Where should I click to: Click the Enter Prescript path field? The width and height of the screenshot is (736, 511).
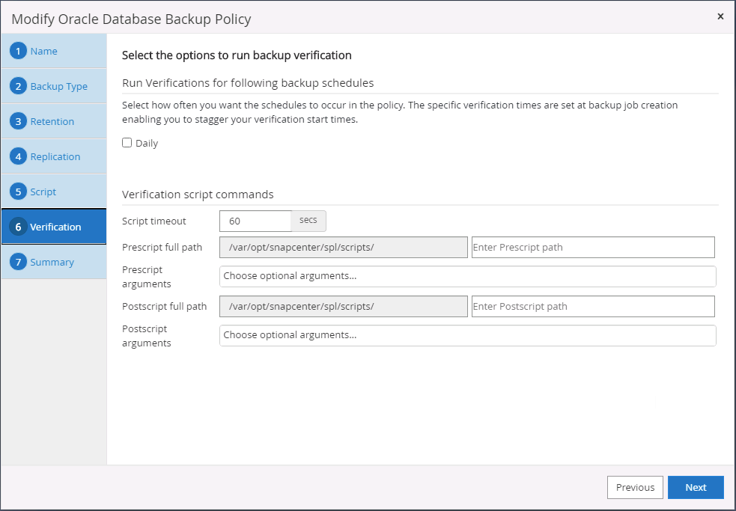click(592, 247)
